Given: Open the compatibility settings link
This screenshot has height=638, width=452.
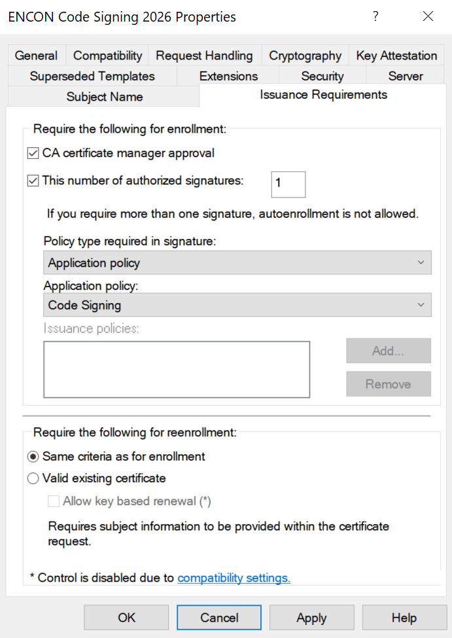Looking at the screenshot, I should [x=234, y=578].
